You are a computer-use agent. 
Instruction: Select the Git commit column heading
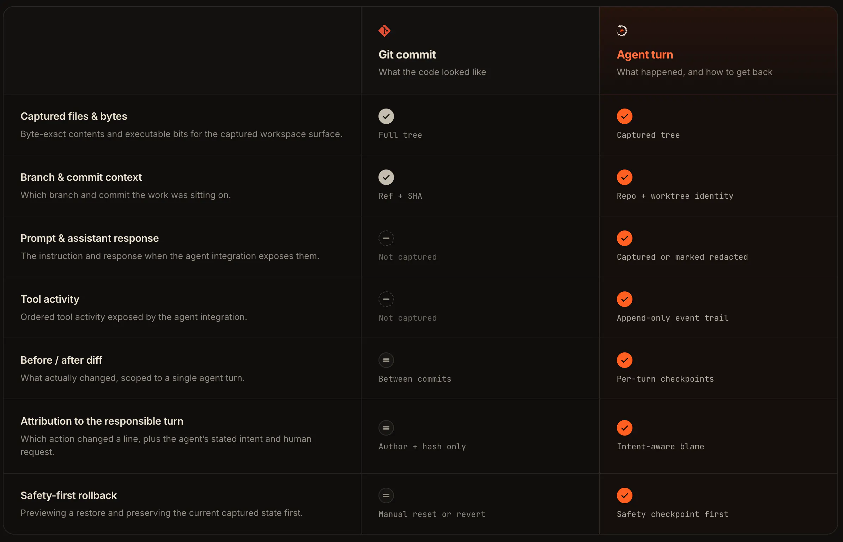[407, 55]
